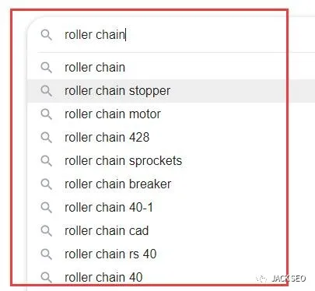The image size is (315, 291).
Task: Select the last 'roller chain 40' suggestion
Action: (171, 278)
